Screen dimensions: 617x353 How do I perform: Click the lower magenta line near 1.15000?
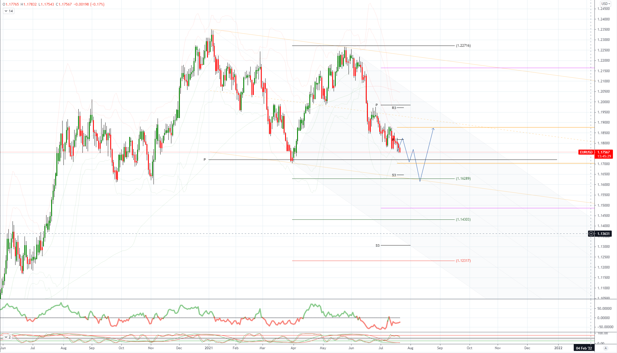coord(487,208)
